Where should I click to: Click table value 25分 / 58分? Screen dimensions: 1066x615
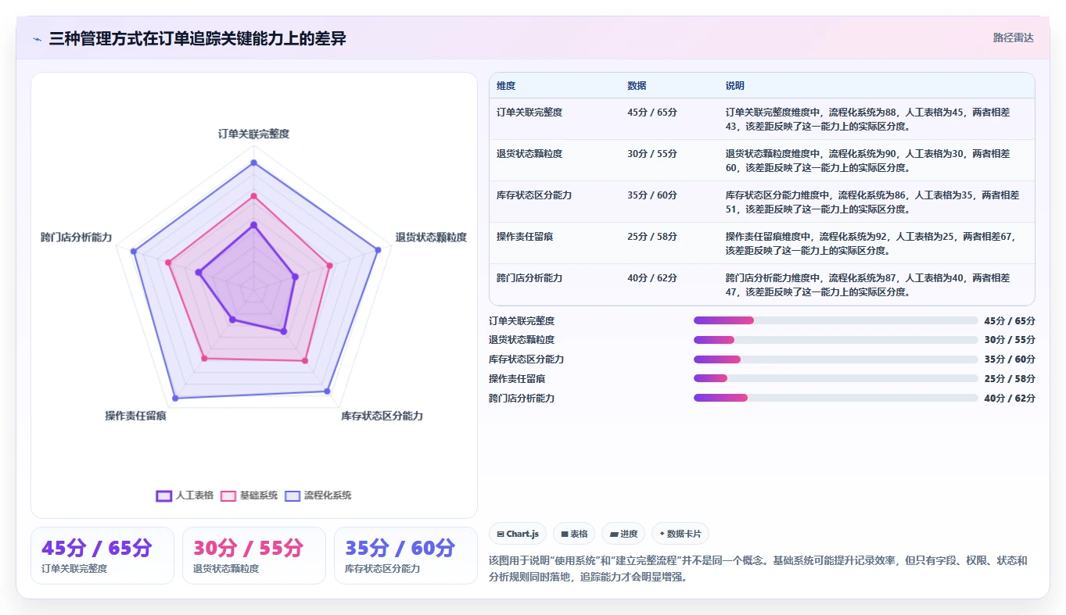click(652, 237)
